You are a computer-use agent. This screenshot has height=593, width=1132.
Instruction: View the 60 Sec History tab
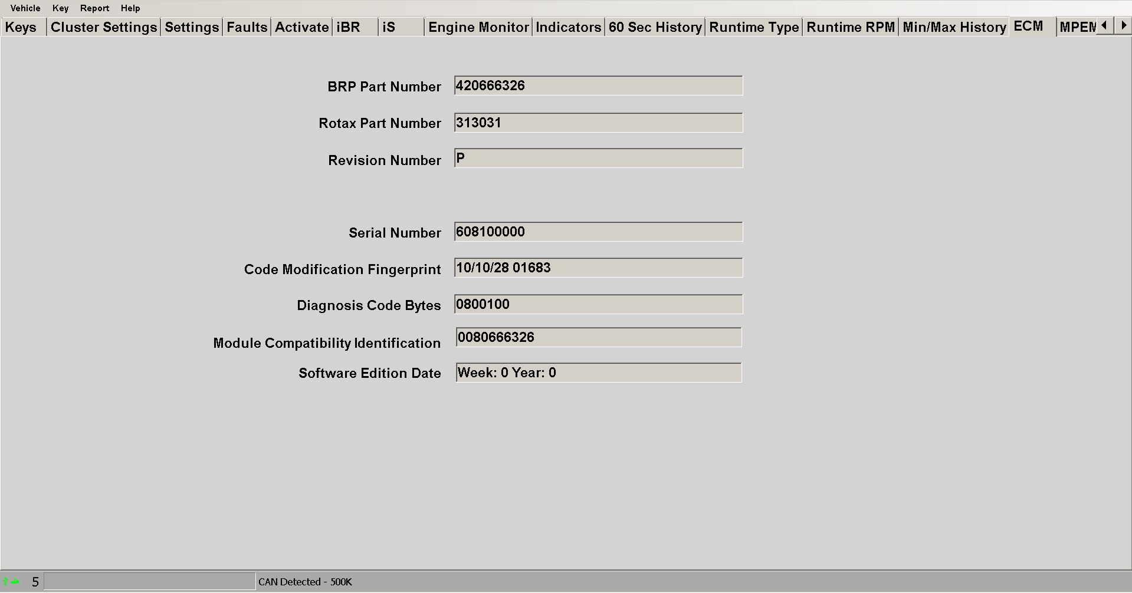[655, 27]
